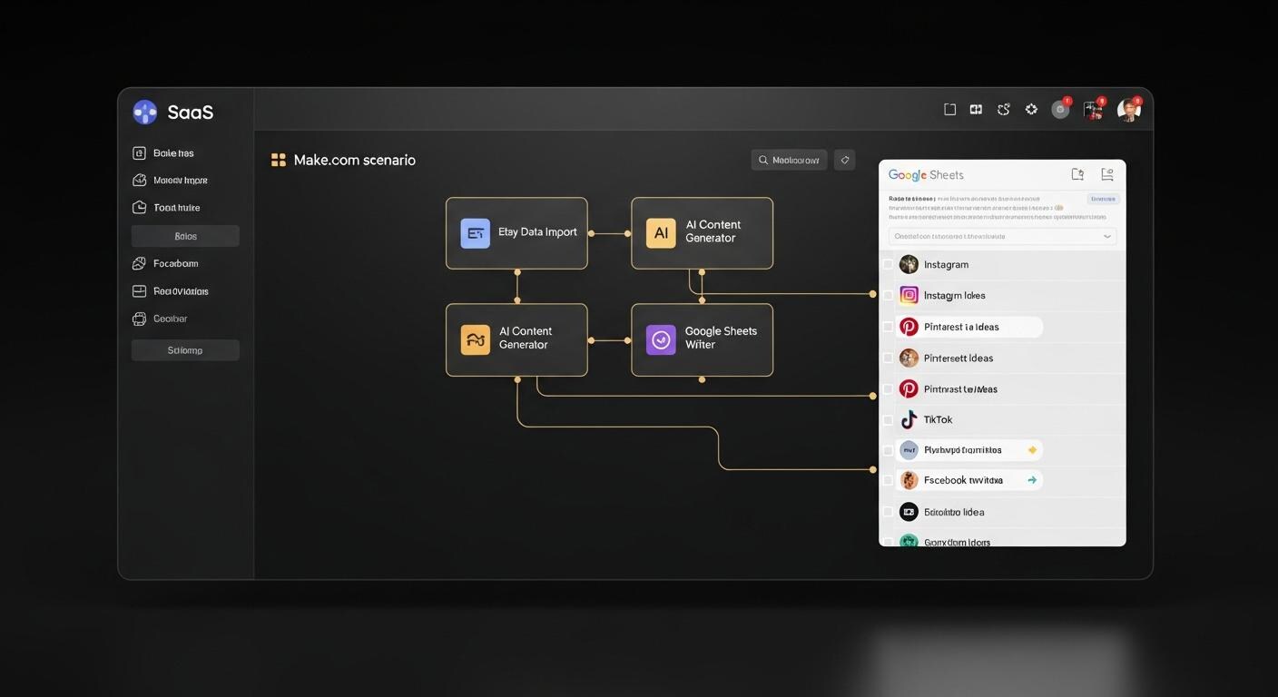This screenshot has height=697, width=1278.
Task: Tick the checkbox for the Instagram row
Action: coord(888,265)
